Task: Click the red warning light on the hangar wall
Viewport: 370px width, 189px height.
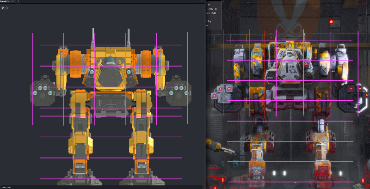Action: point(331,21)
